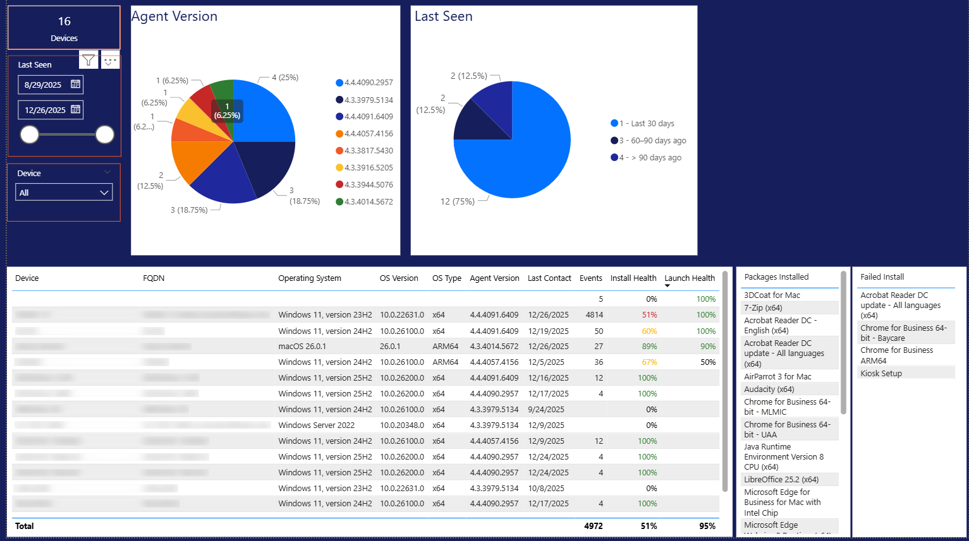
Task: Select the green 4.3.4014.5672 legend marker
Action: 339,202
